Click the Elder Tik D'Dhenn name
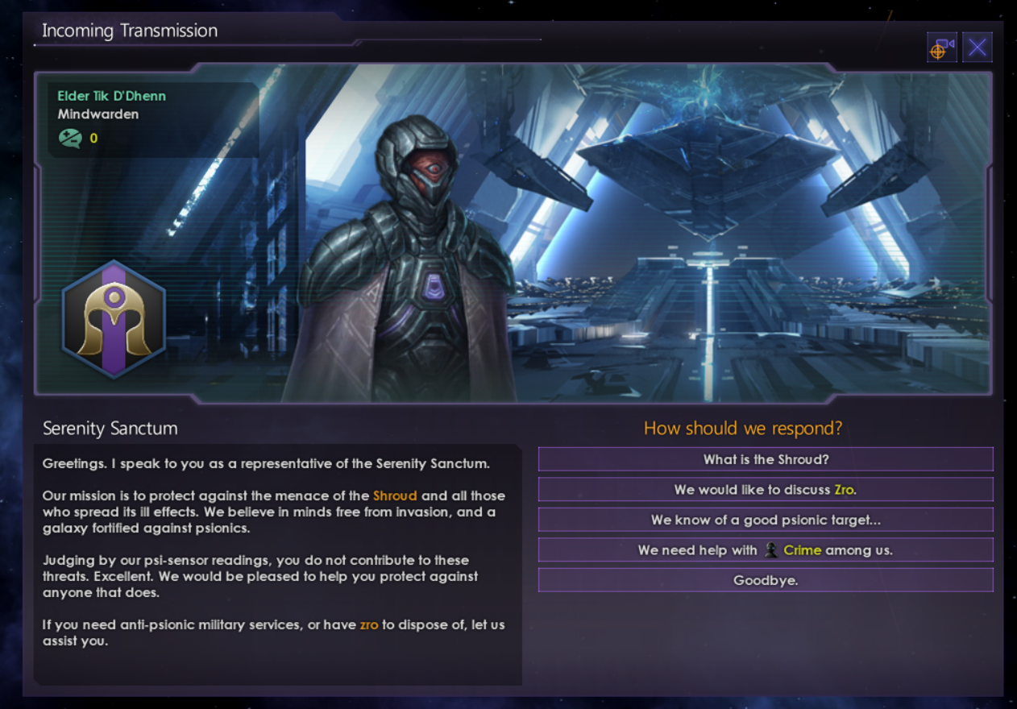Screen dimensions: 1017x709 pyautogui.click(x=111, y=96)
